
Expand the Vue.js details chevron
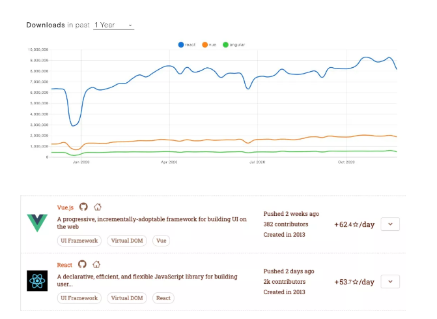point(390,224)
